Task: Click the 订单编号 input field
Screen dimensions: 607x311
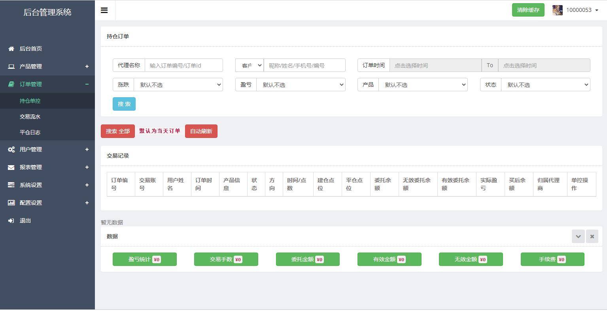Action: pyautogui.click(x=183, y=65)
